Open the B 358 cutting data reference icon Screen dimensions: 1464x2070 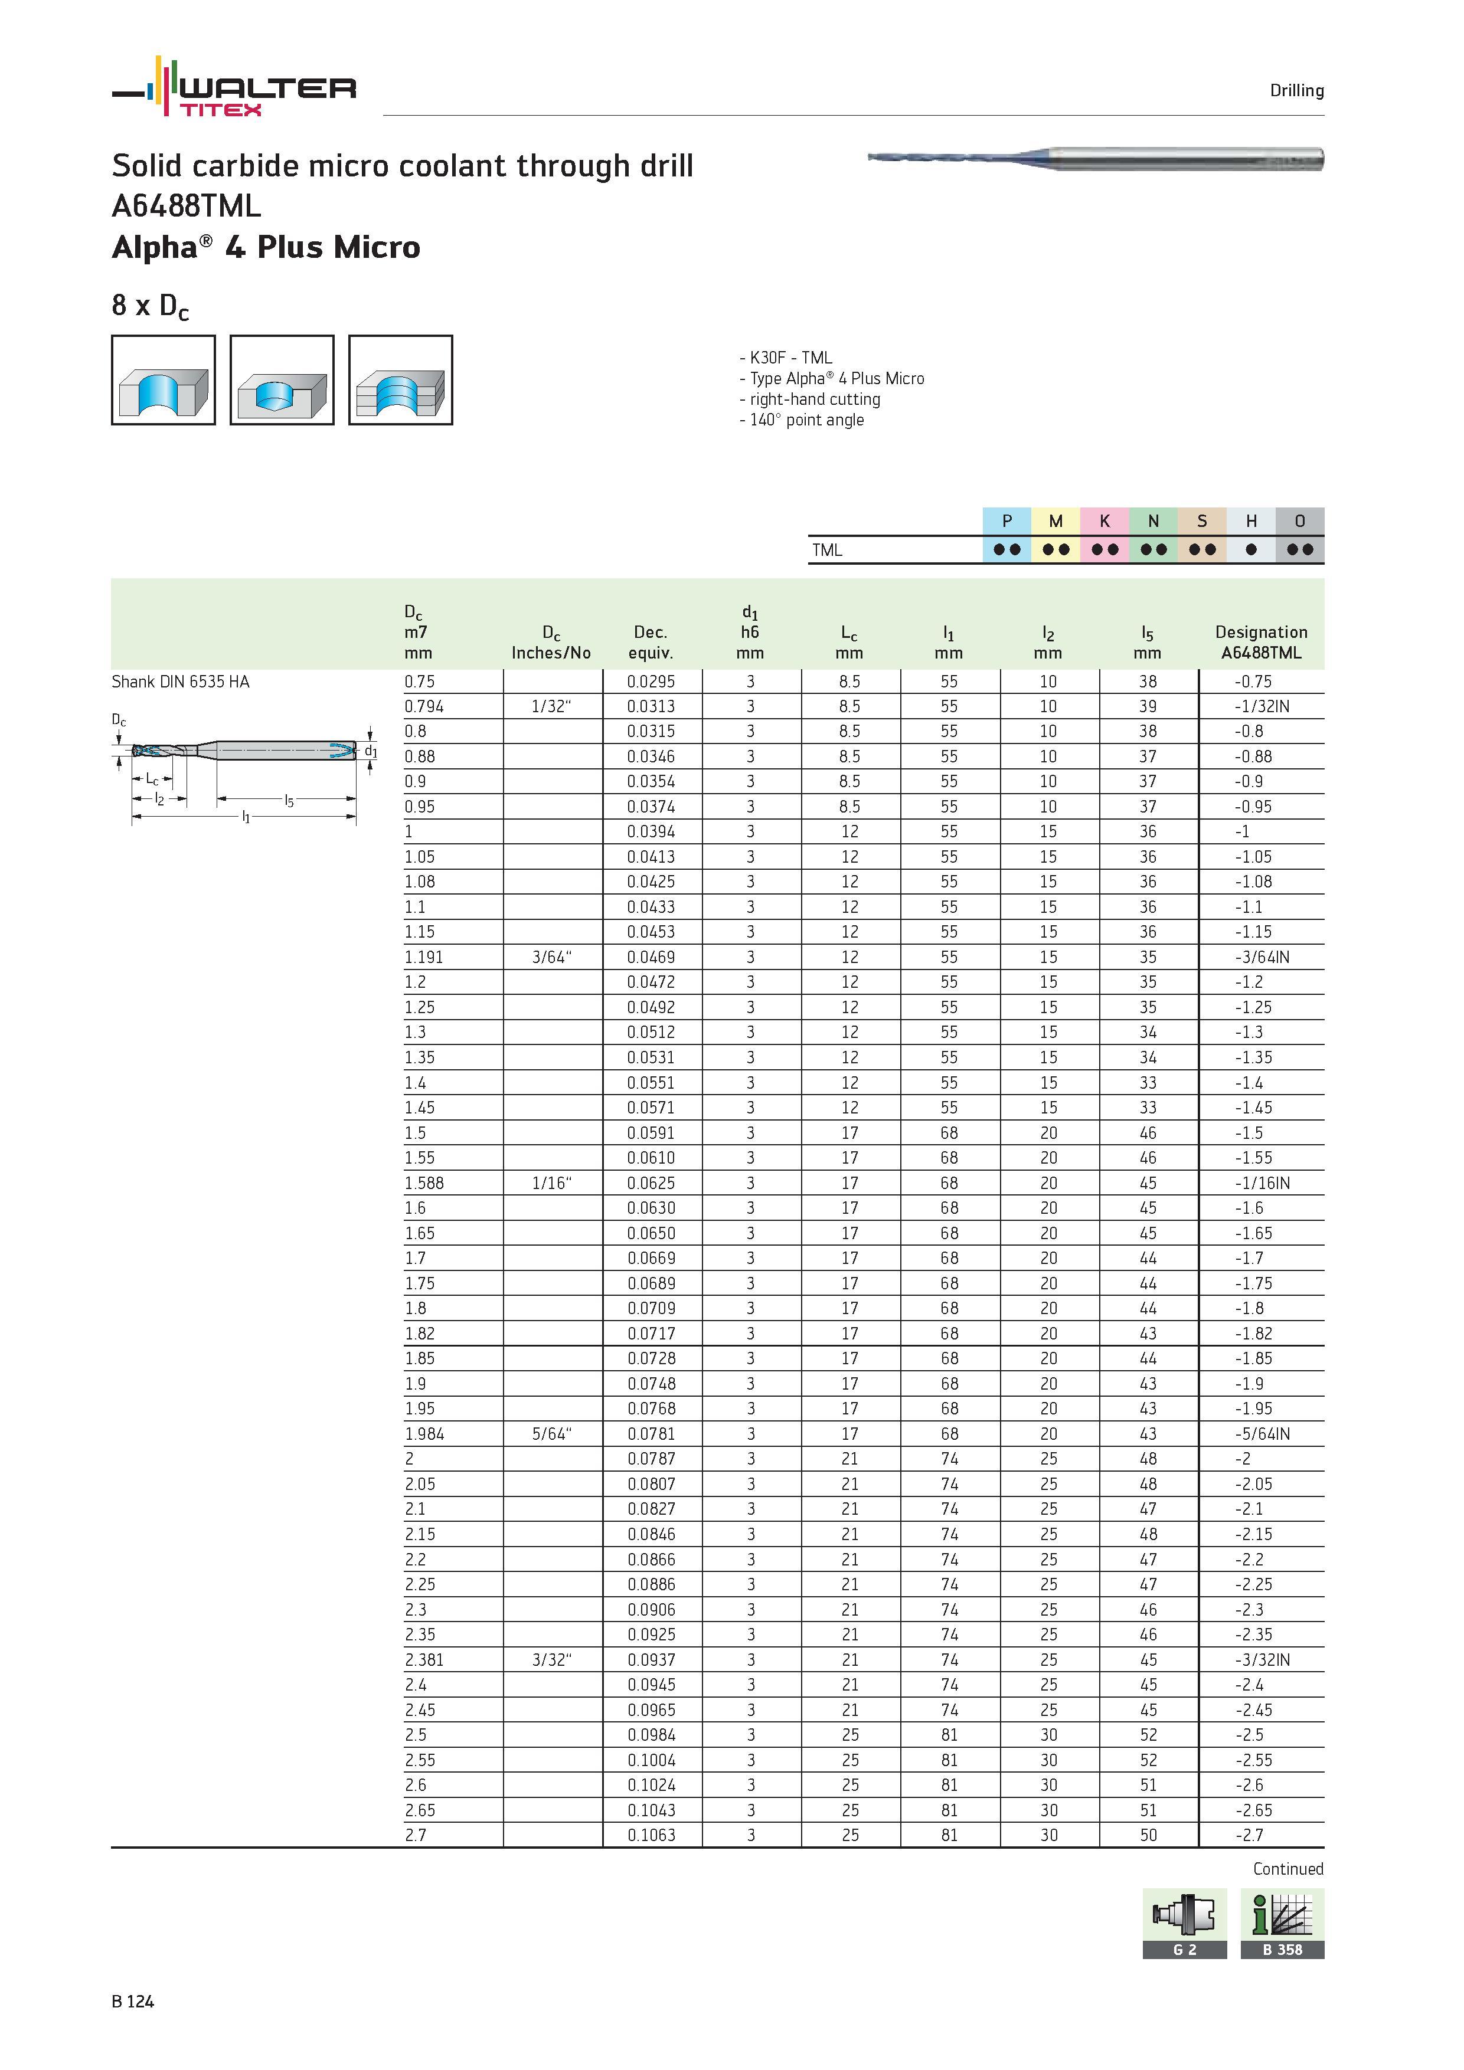pos(1282,1923)
